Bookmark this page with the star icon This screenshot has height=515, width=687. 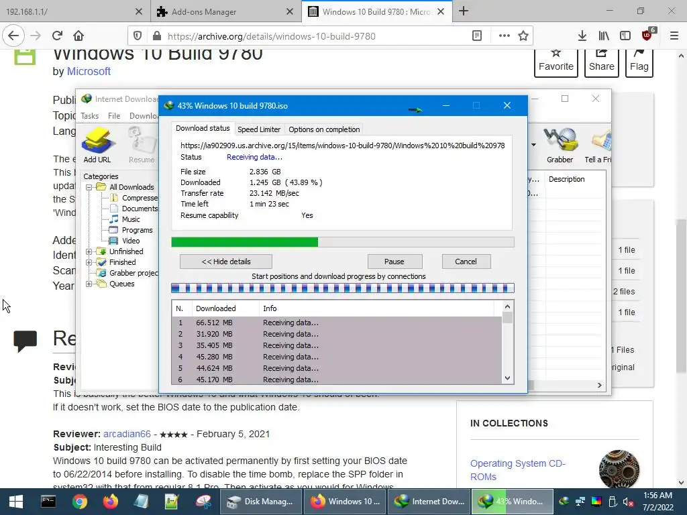(x=523, y=36)
